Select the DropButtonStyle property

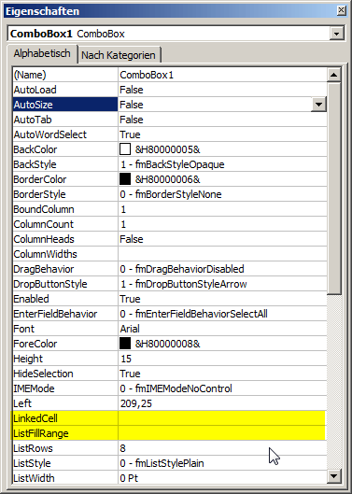click(65, 284)
